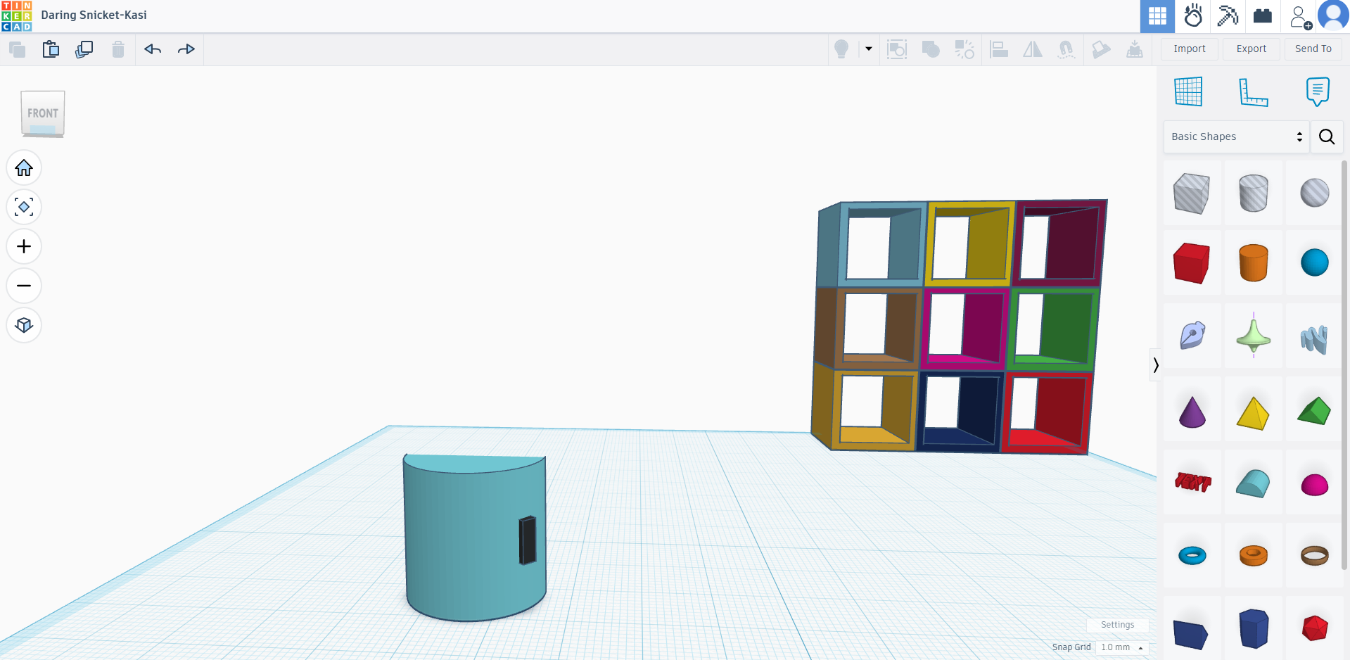The image size is (1350, 660).
Task: Click the Export button
Action: pyautogui.click(x=1252, y=49)
